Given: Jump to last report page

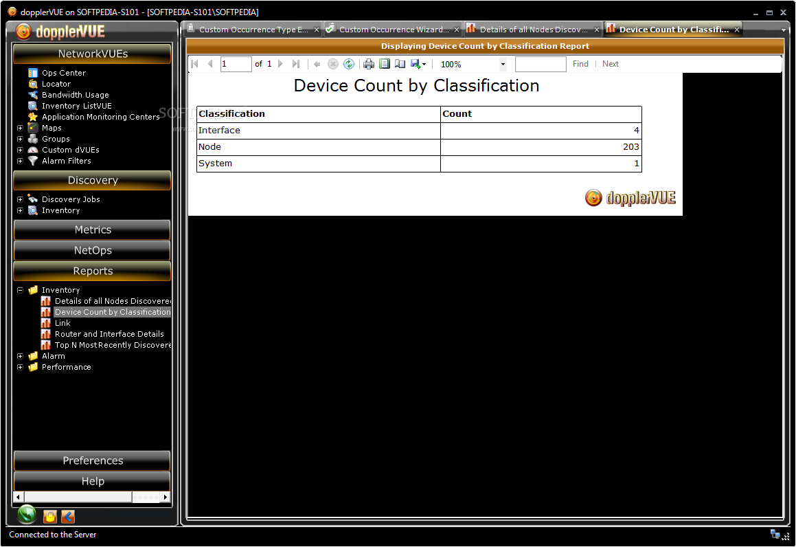Looking at the screenshot, I should (296, 64).
